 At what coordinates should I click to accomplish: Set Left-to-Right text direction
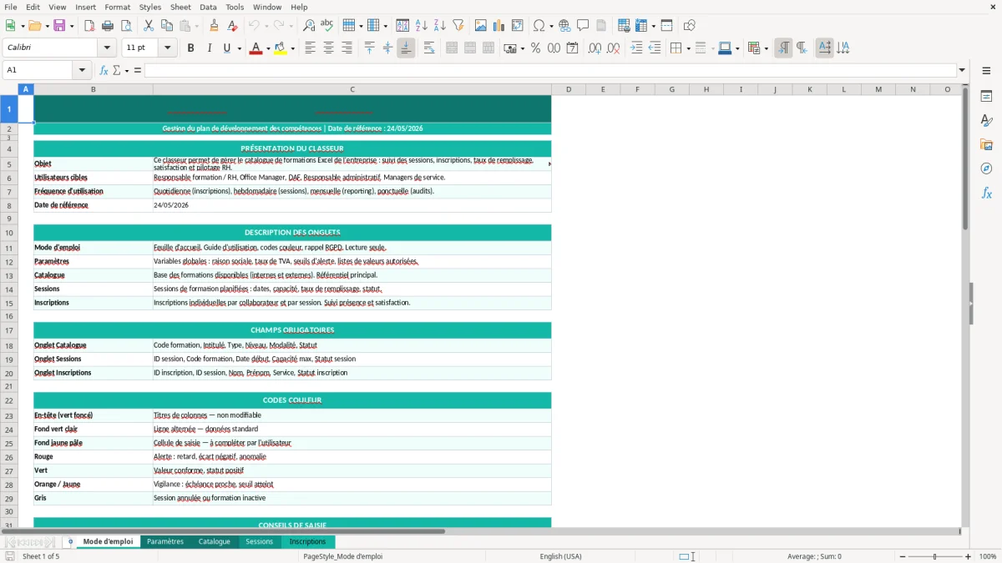(x=783, y=48)
